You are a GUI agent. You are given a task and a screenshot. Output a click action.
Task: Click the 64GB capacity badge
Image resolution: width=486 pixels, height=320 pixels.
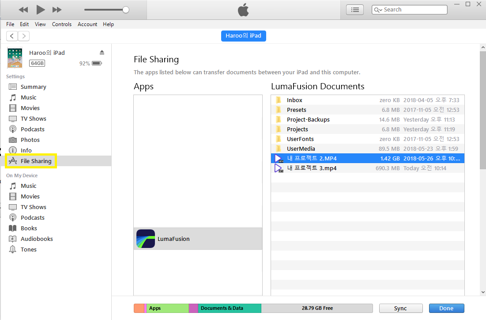[x=37, y=63]
